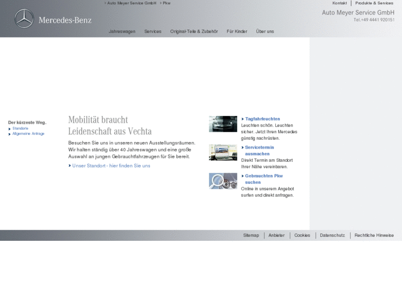Go to Über uns section
402x301 pixels.
265,31
